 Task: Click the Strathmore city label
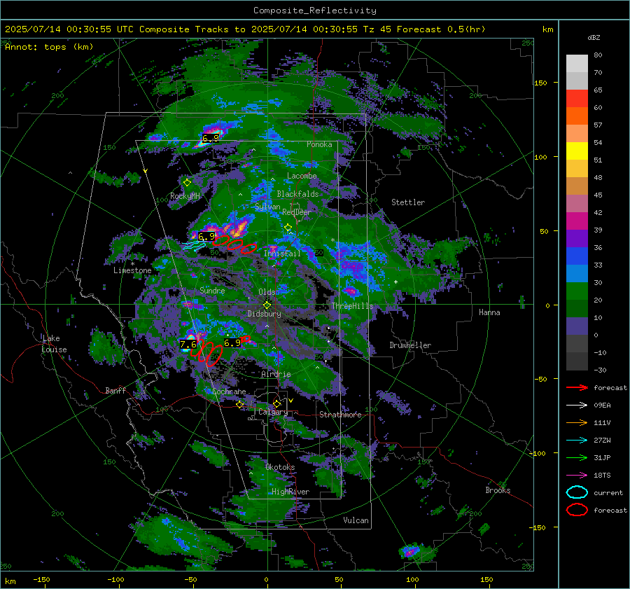[340, 415]
